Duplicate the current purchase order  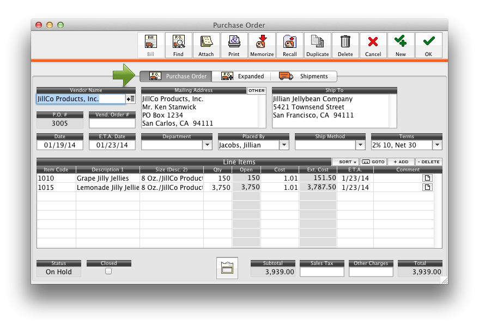click(317, 45)
